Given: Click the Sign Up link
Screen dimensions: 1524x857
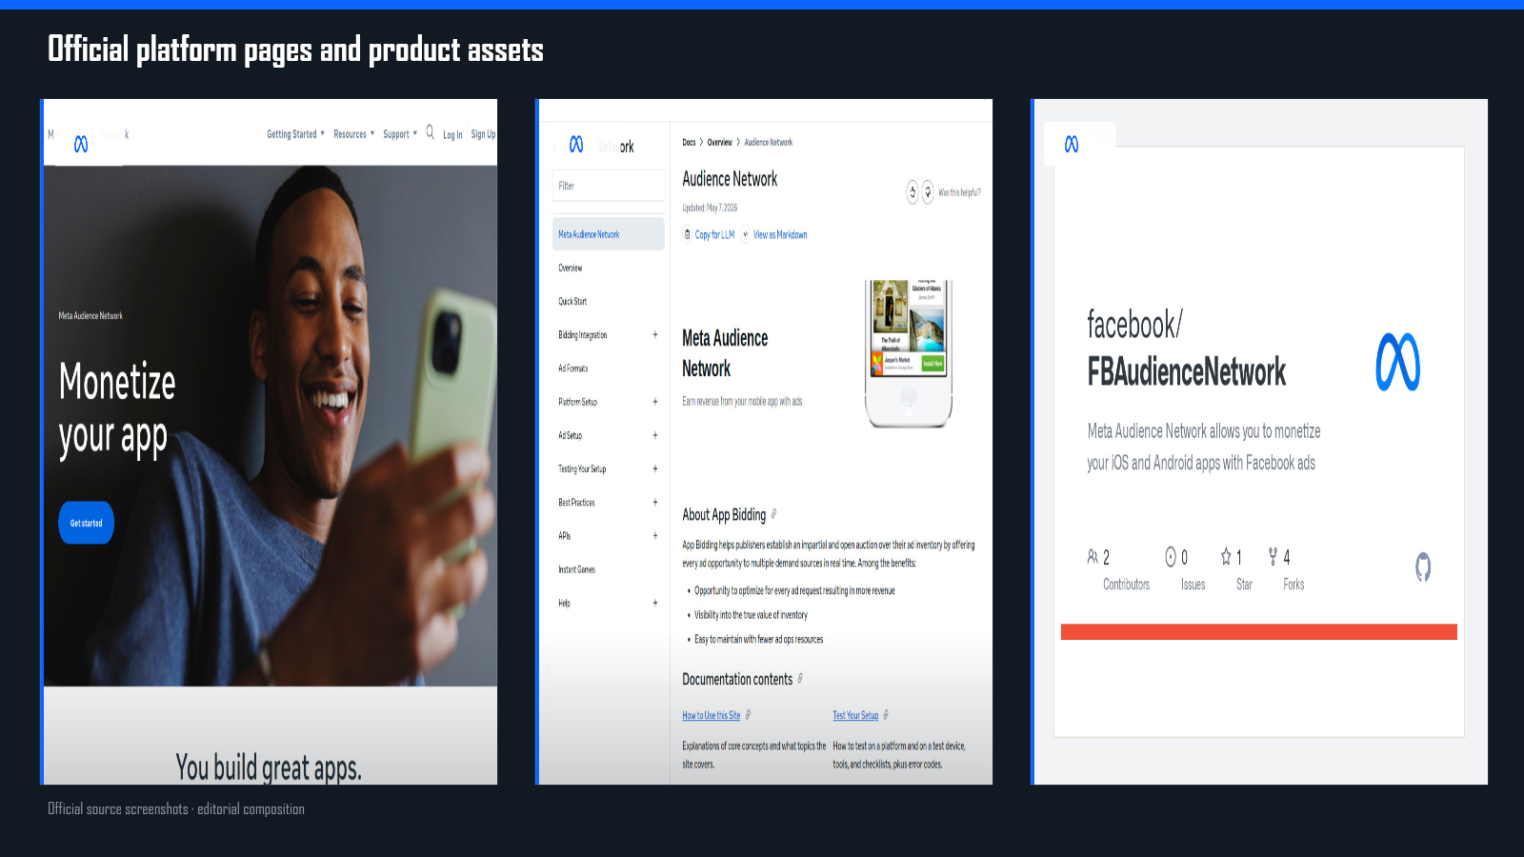Looking at the screenshot, I should [483, 134].
